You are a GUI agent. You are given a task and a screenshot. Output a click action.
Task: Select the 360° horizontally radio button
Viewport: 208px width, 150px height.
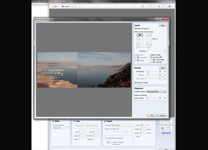click(x=151, y=60)
